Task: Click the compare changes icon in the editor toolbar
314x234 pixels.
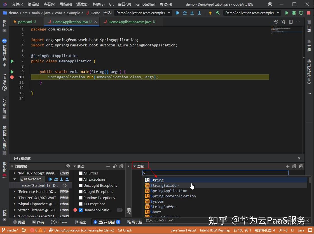Action: 283,22
